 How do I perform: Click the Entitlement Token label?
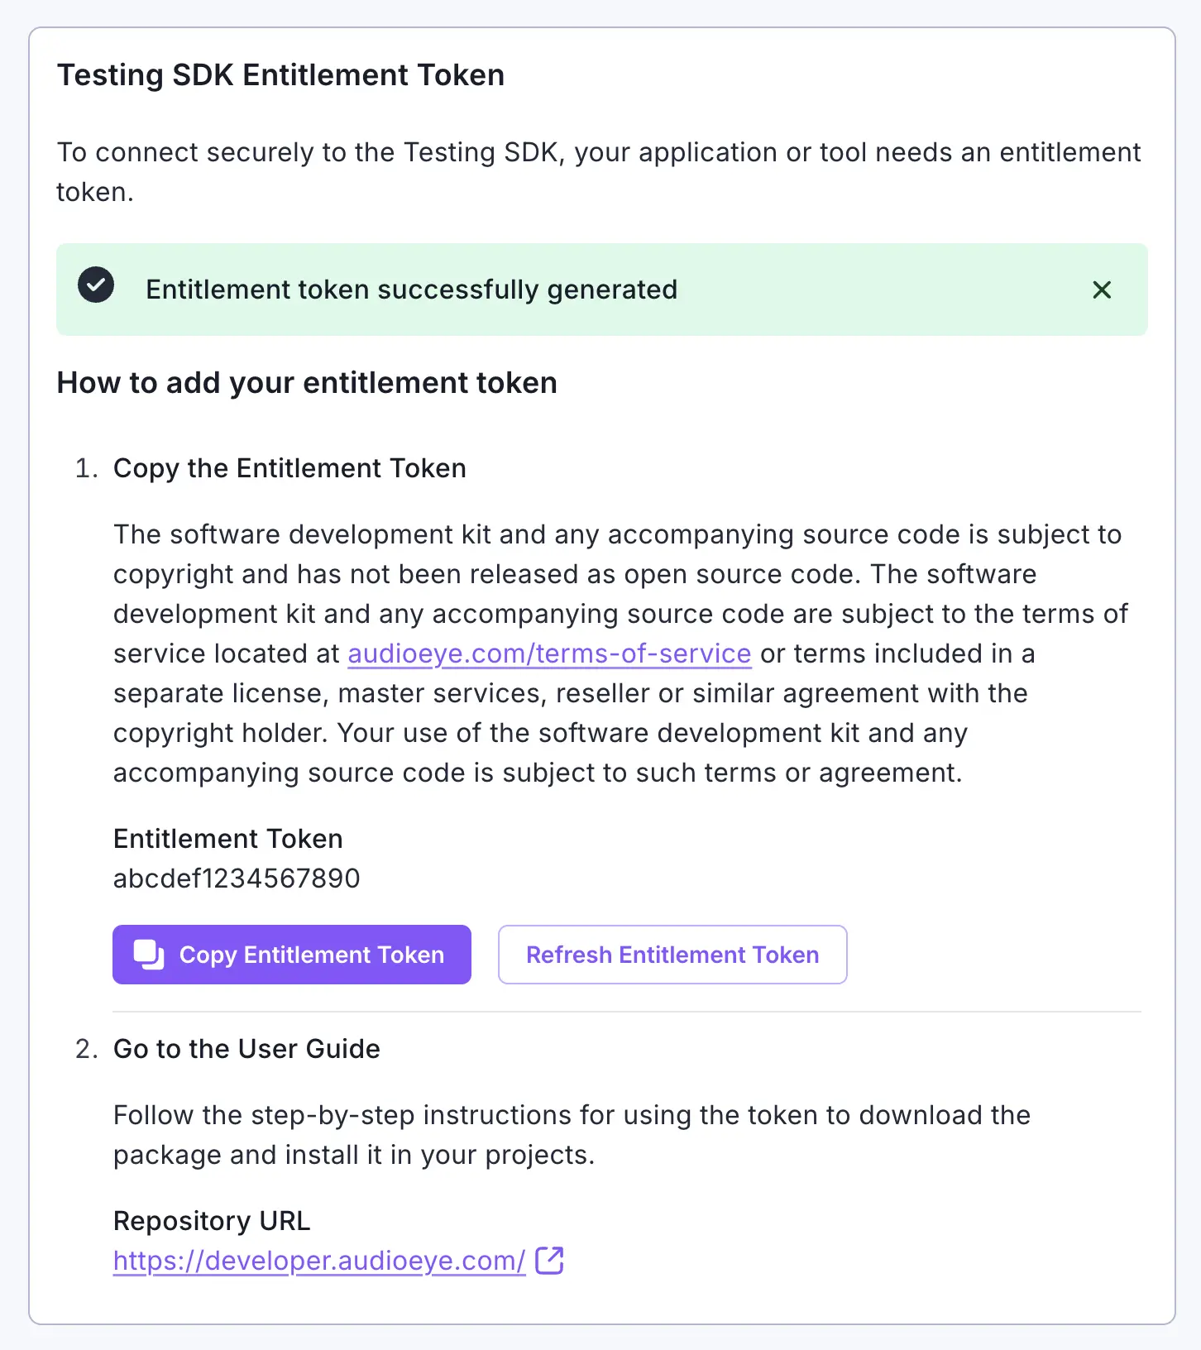227,838
